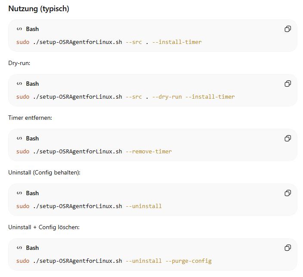This screenshot has height=277, width=303.
Task: Click the 'Dry-run:' paragraph label
Action: 19,63
